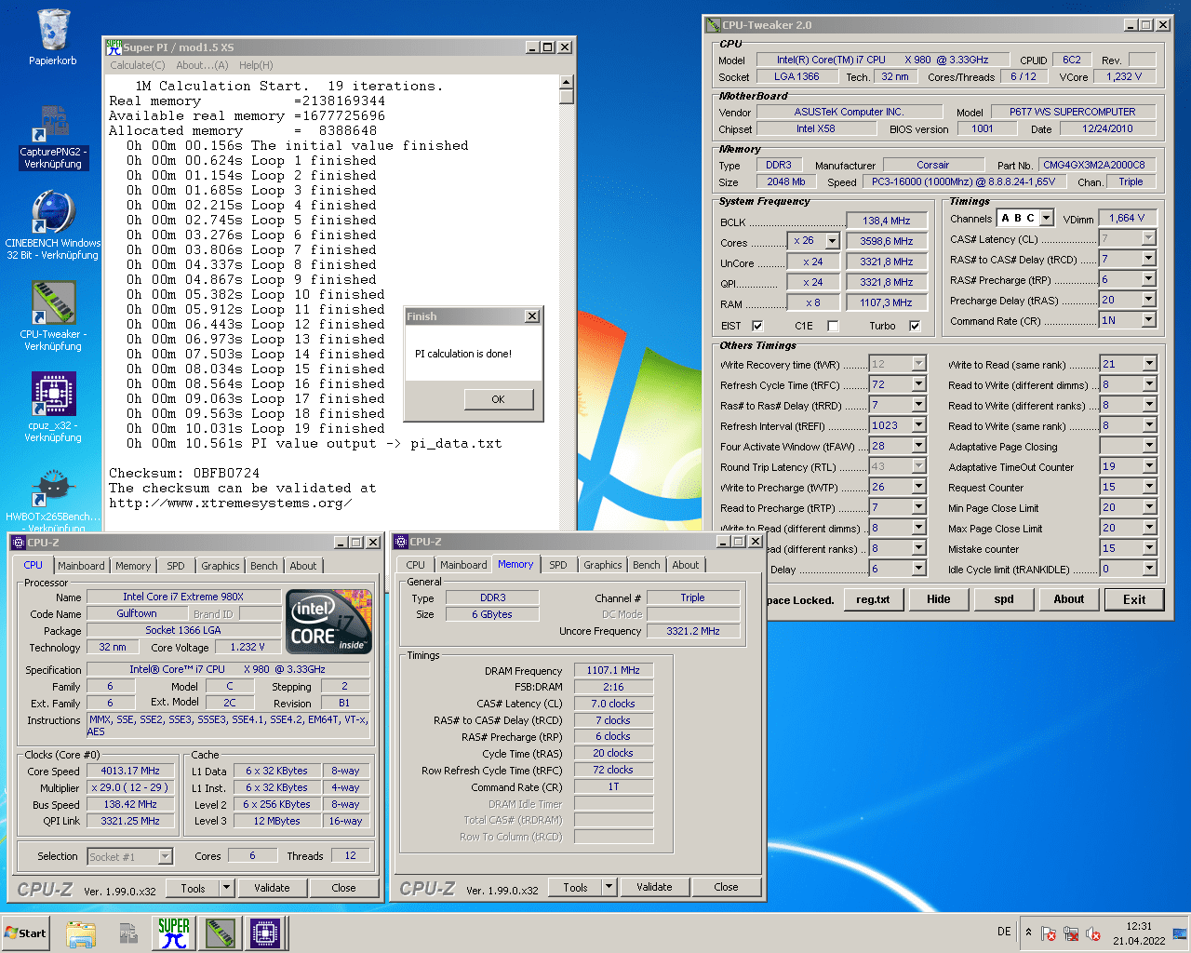Open the Cores multiplier x 26 dropdown

pos(832,241)
